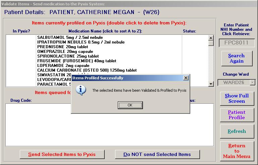Select the SIMVASTATIN row
Viewport: 258px width, 165px height.
tap(54, 75)
